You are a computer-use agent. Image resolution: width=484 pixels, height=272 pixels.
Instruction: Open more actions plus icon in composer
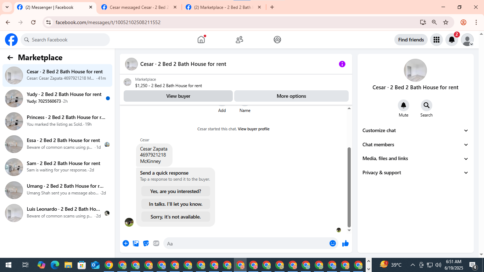point(126,243)
